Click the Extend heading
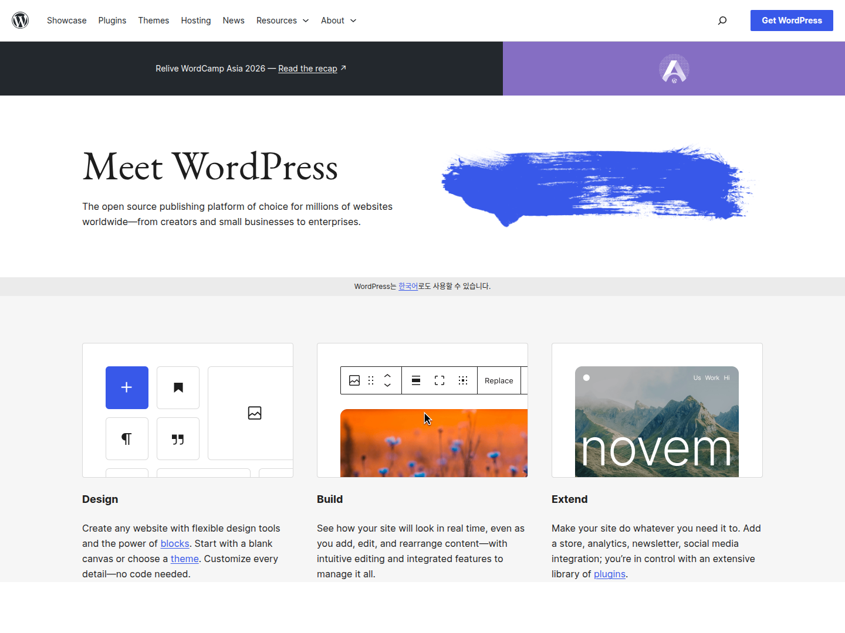Viewport: 845px width, 633px height. coord(570,499)
